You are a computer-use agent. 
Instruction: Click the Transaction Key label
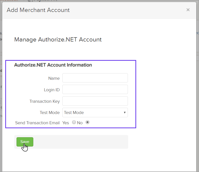[45, 101]
